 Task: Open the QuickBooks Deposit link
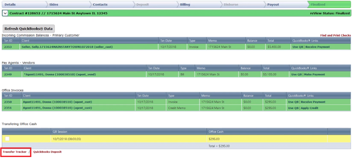tap(47, 152)
